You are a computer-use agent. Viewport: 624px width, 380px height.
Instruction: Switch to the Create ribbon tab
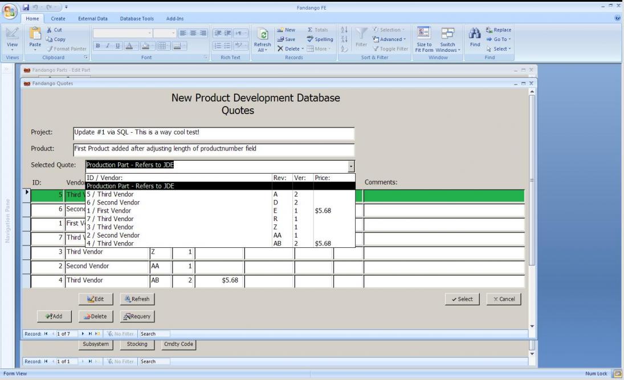point(58,19)
